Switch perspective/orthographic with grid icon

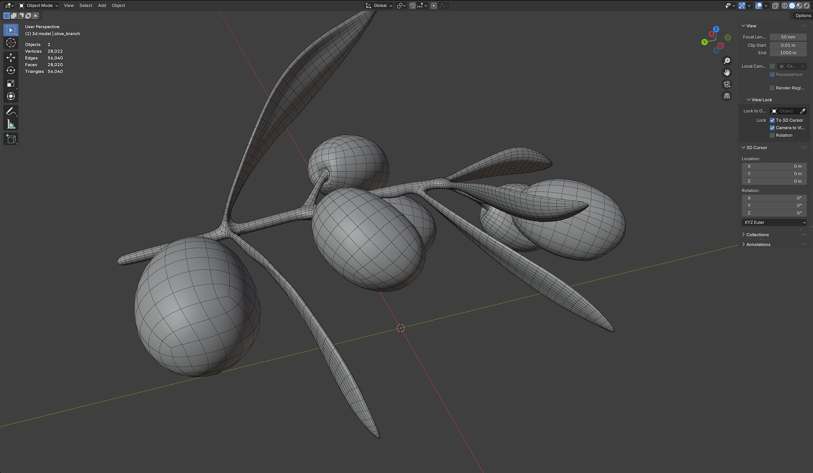coord(727,96)
